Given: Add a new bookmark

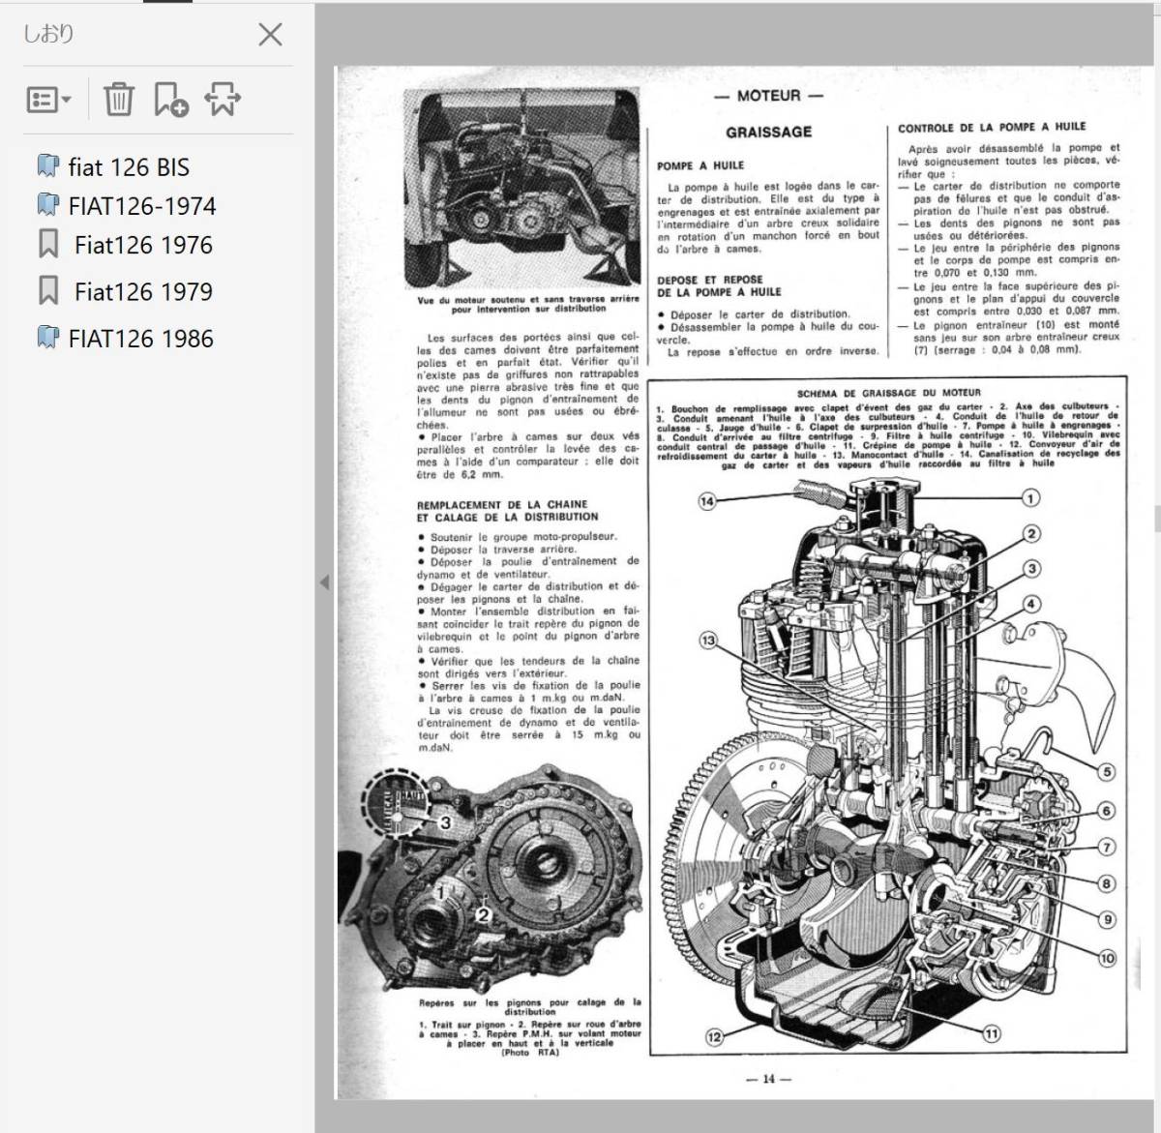Looking at the screenshot, I should 171,99.
